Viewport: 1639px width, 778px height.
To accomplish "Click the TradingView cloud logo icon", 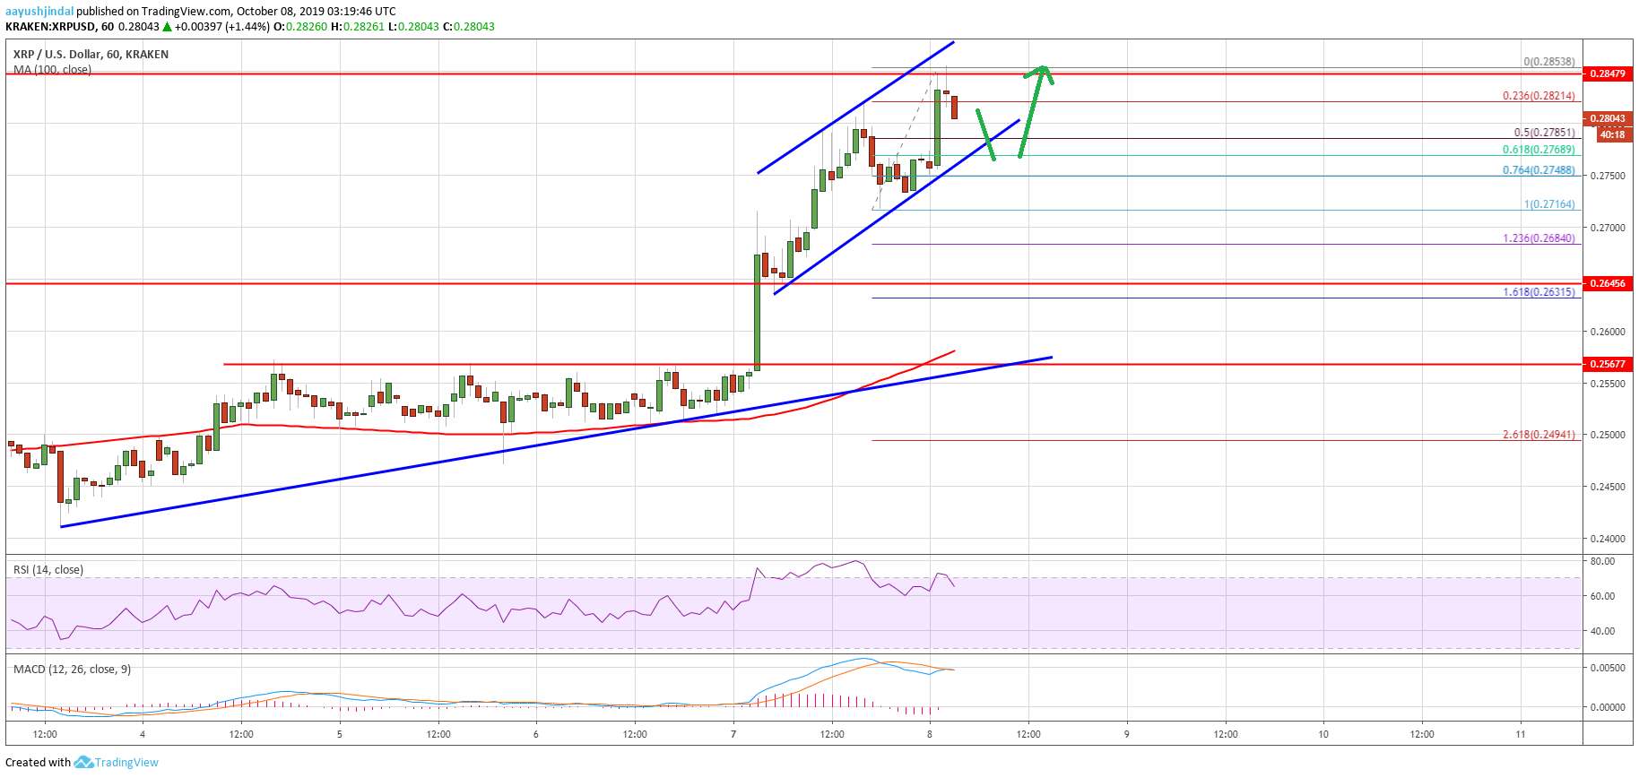I will (x=83, y=762).
